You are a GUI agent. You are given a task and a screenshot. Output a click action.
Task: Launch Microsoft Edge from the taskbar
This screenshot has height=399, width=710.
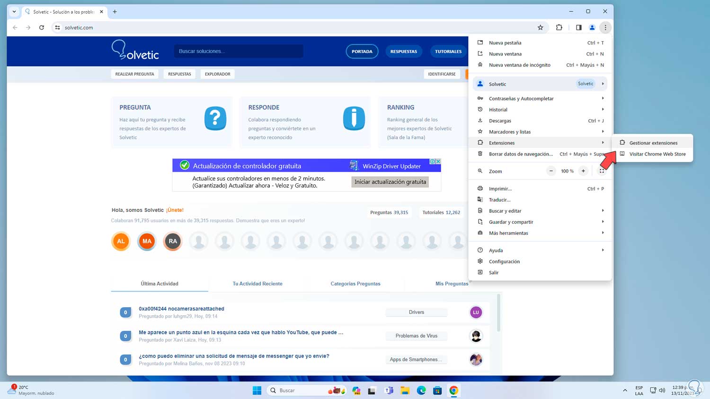click(x=421, y=390)
